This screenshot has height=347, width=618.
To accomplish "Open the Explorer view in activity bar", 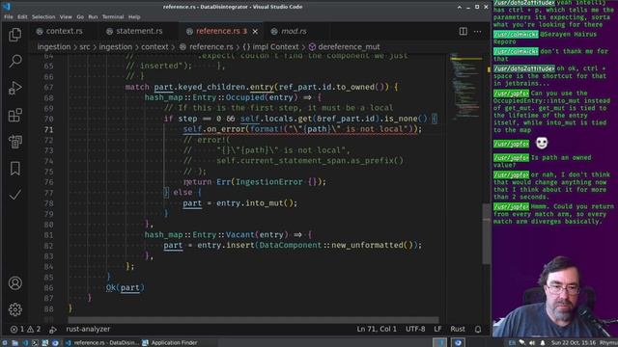I will tap(15, 35).
